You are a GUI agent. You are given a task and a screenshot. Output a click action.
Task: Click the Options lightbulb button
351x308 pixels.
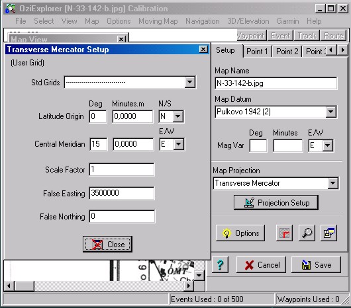pyautogui.click(x=240, y=233)
